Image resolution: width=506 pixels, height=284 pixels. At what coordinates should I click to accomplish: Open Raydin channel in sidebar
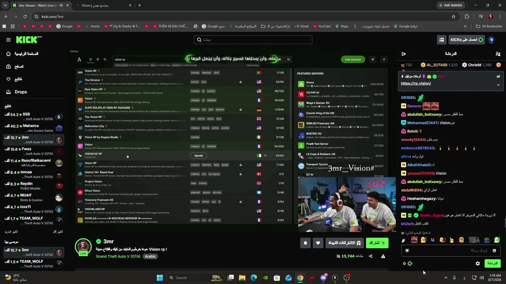pyautogui.click(x=34, y=186)
